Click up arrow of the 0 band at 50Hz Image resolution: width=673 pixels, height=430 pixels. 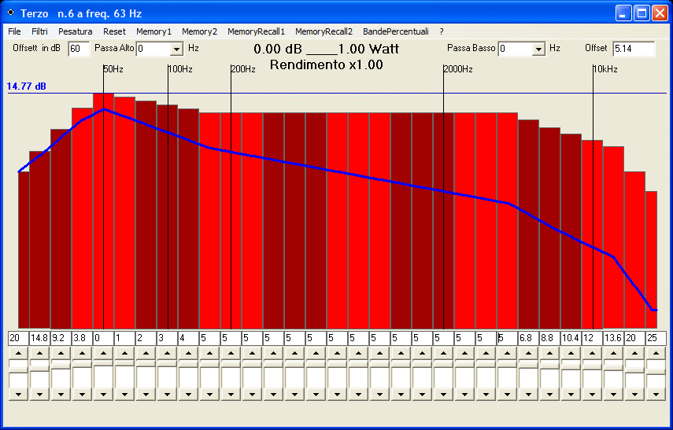(x=103, y=353)
